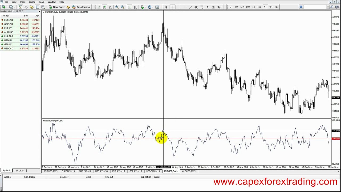Click the Expiration column header
Screen dimensions: 341x192
point(146,177)
